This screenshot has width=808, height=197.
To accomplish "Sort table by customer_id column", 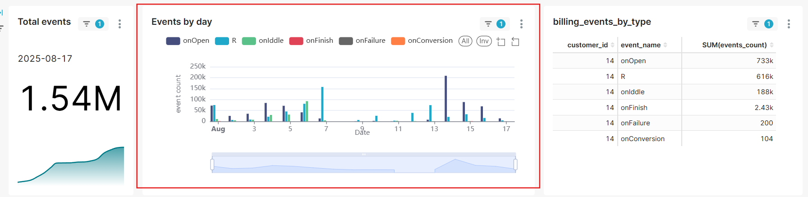I will 591,45.
